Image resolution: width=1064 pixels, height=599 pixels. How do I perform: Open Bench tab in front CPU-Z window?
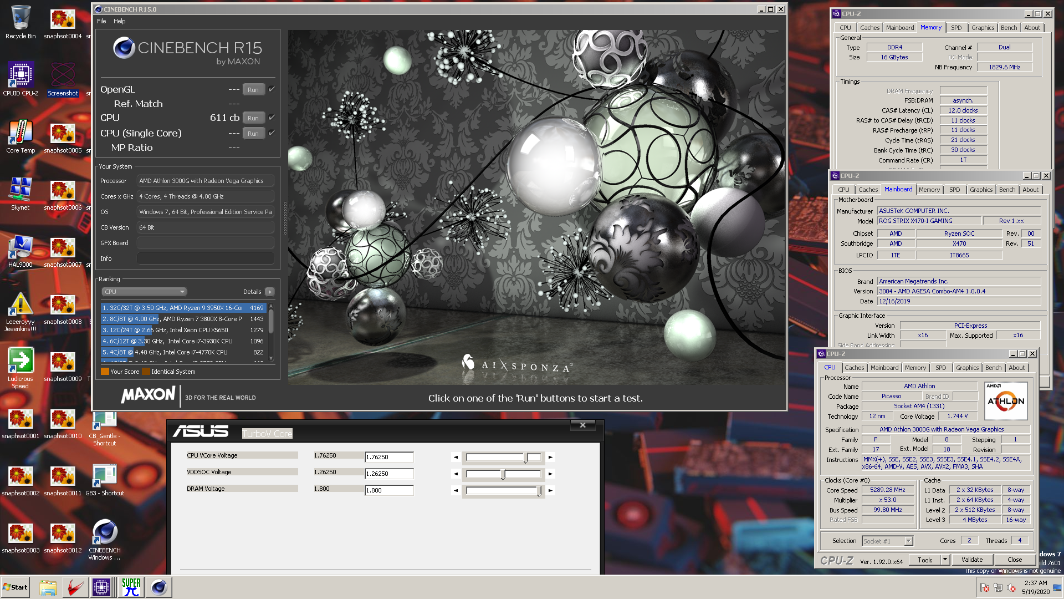click(993, 368)
